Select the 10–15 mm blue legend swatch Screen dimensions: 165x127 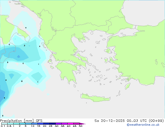(34, 124)
